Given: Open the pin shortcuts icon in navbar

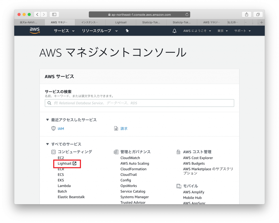Looking at the screenshot, I should pos(127,31).
